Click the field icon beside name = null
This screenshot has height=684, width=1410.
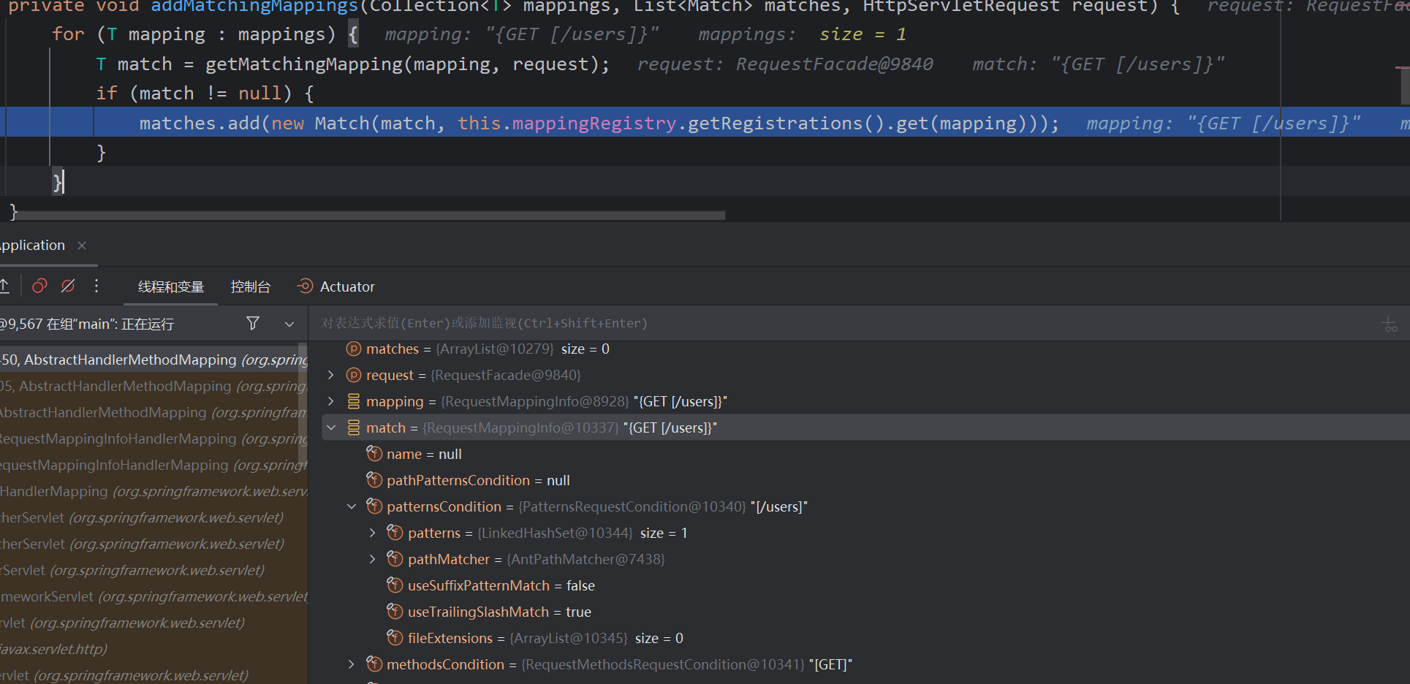(x=374, y=454)
